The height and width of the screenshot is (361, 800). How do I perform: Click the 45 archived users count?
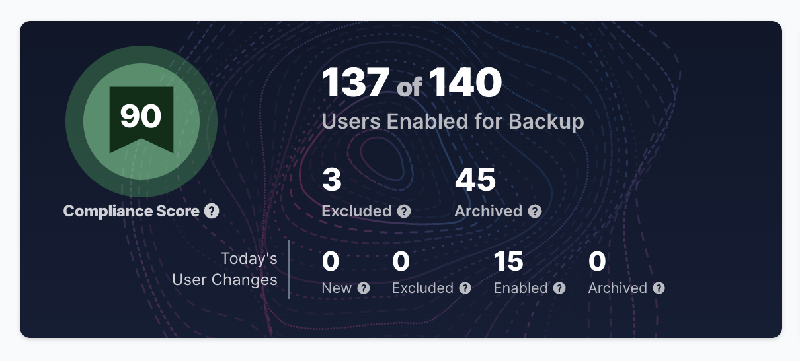tap(475, 180)
